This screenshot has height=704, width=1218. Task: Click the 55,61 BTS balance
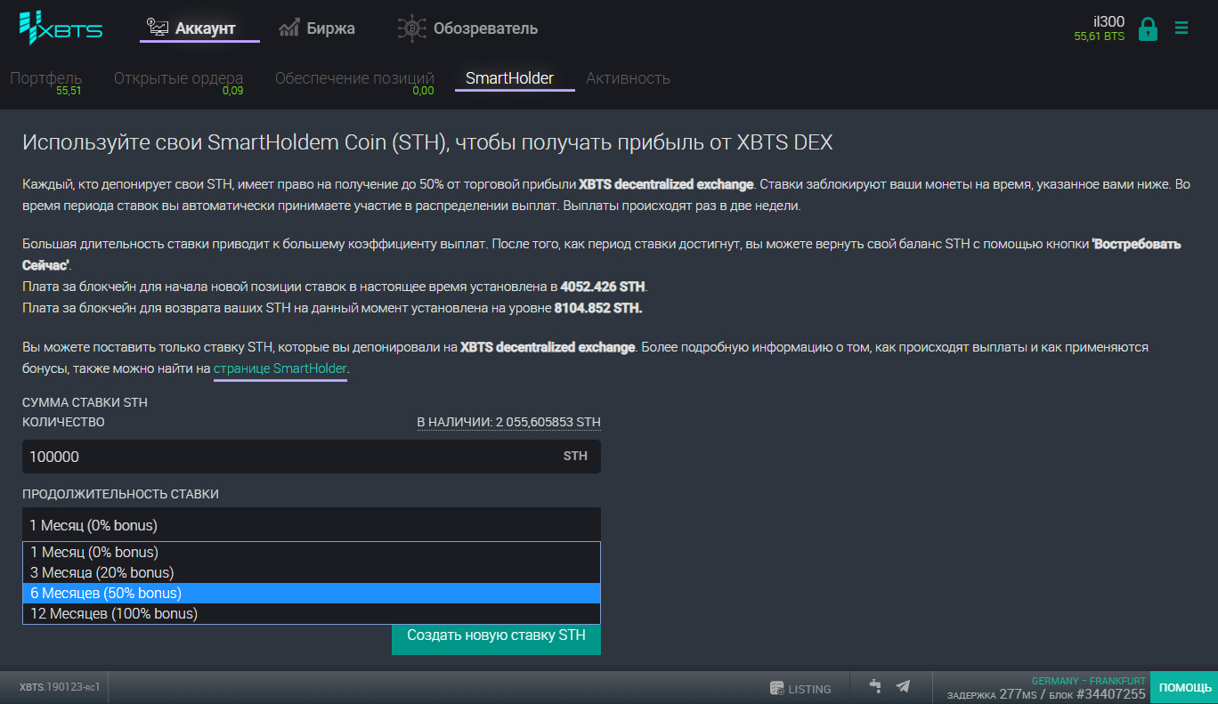(x=1100, y=36)
